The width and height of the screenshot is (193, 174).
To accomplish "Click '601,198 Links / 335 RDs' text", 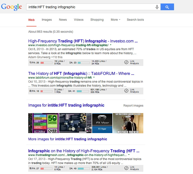I will point(98,91).
